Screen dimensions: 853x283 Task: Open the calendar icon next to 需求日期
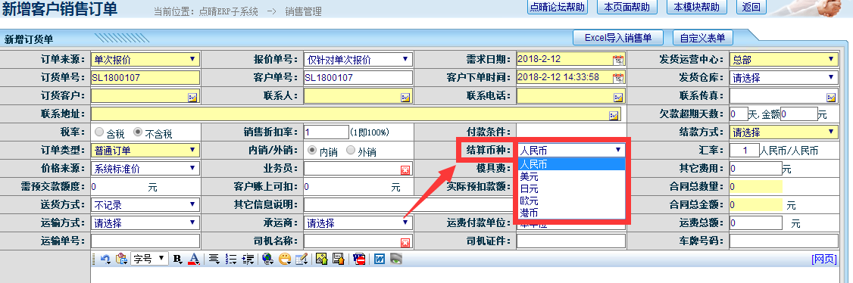[618, 60]
